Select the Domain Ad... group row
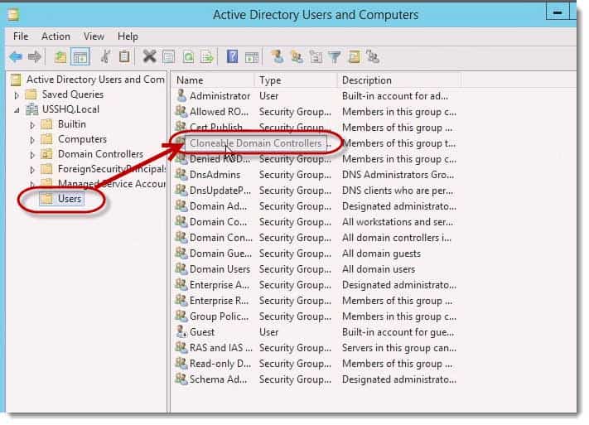 pos(316,206)
